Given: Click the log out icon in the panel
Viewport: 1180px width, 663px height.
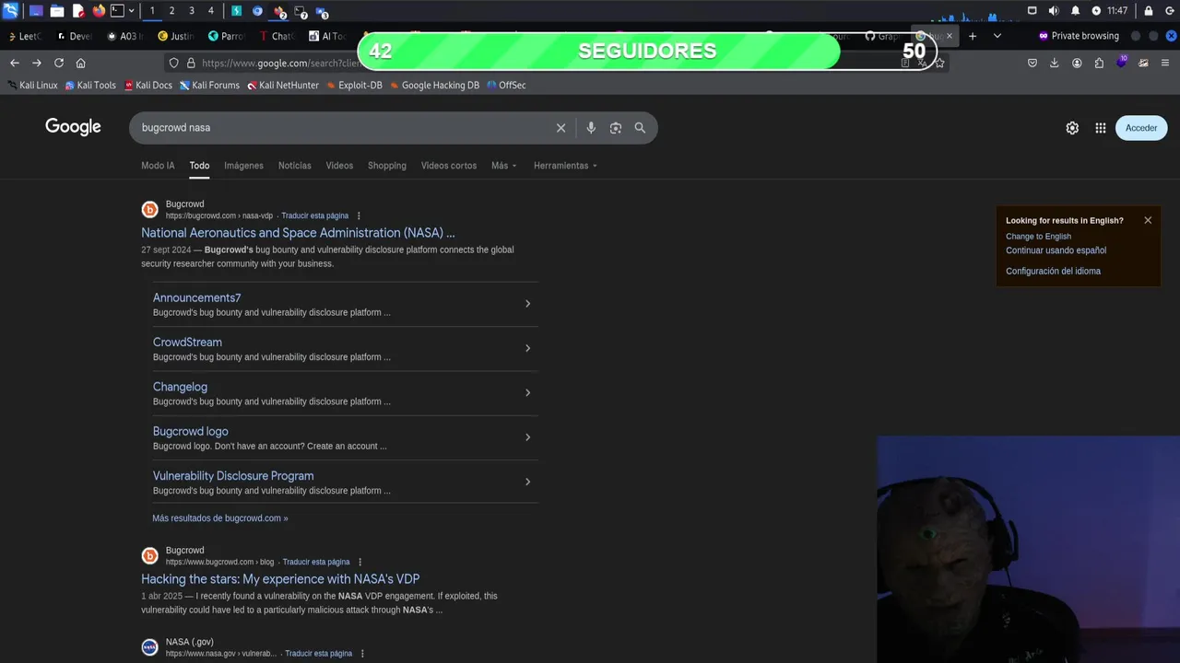Looking at the screenshot, I should pyautogui.click(x=1170, y=11).
